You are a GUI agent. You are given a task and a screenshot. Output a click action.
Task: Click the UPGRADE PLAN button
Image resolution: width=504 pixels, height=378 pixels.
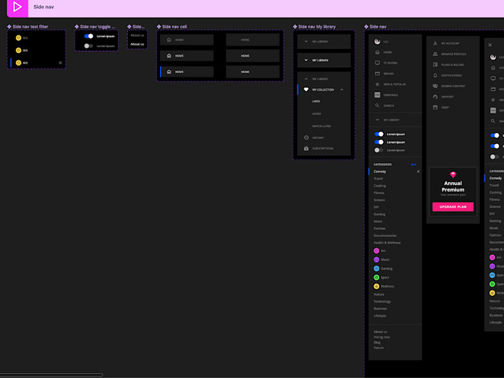[x=453, y=207]
